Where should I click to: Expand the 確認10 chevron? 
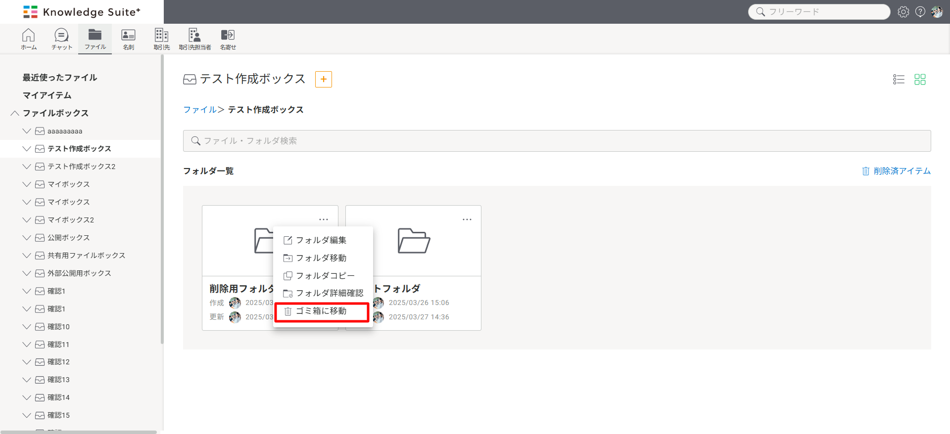click(x=27, y=327)
